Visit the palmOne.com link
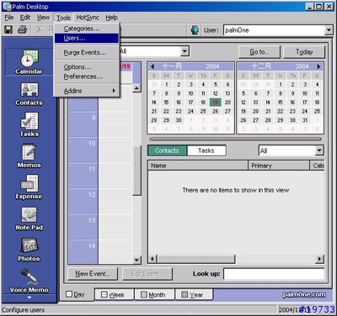The height and width of the screenshot is (316, 337). pos(304,295)
